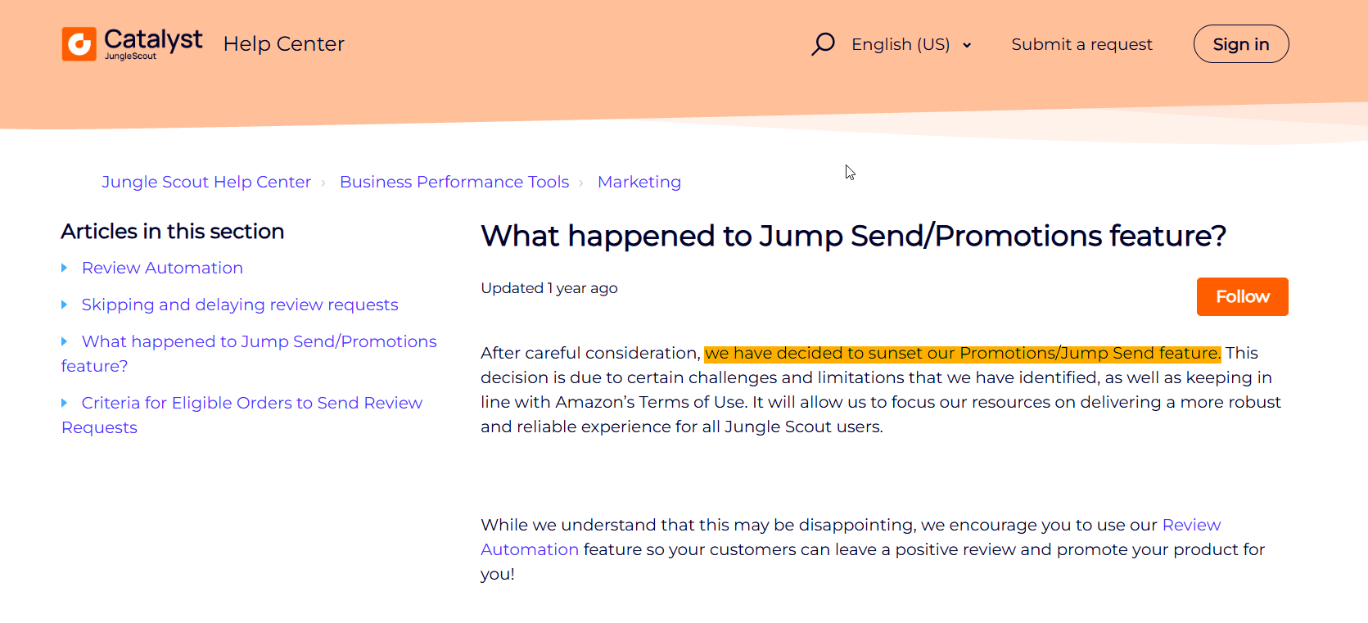Click the Follow button

click(1242, 296)
